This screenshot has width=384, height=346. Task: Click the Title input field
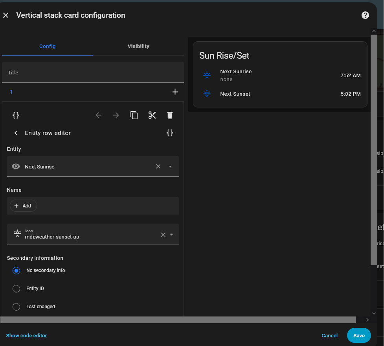point(93,73)
